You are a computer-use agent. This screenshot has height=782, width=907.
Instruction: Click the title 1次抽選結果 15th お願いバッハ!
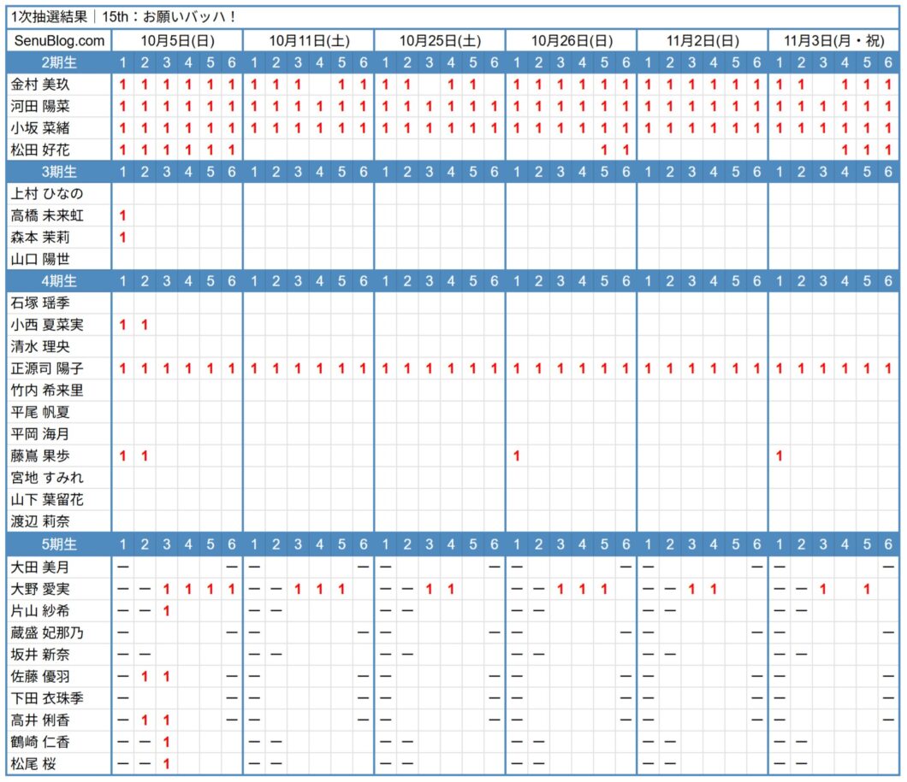click(122, 17)
